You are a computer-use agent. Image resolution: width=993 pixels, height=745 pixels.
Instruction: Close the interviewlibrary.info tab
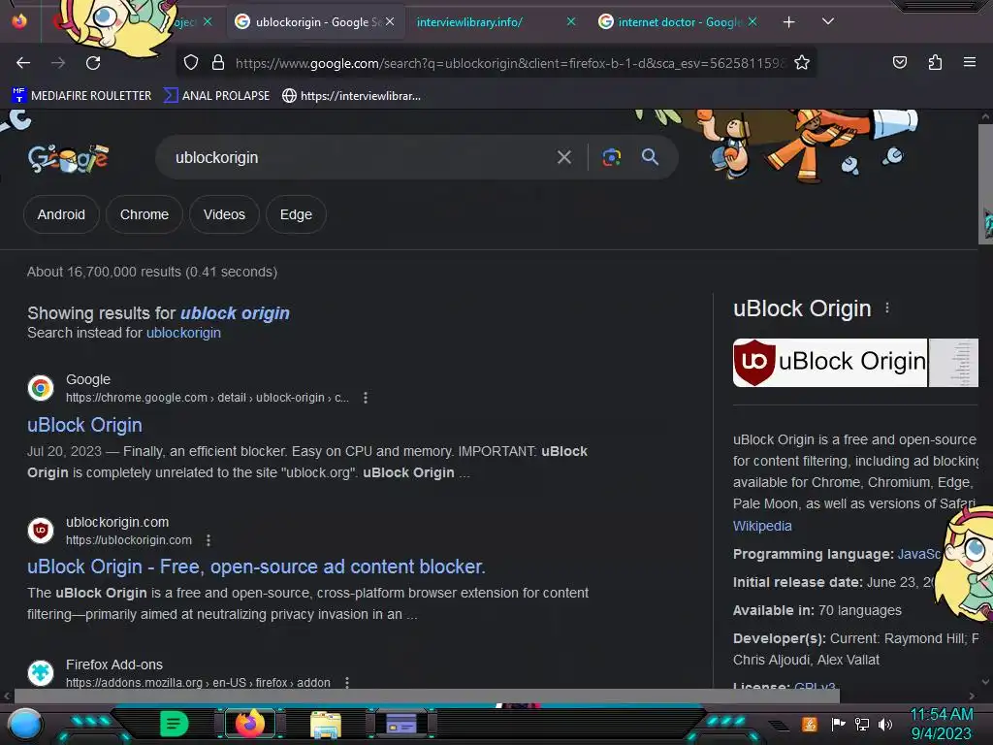tap(570, 21)
